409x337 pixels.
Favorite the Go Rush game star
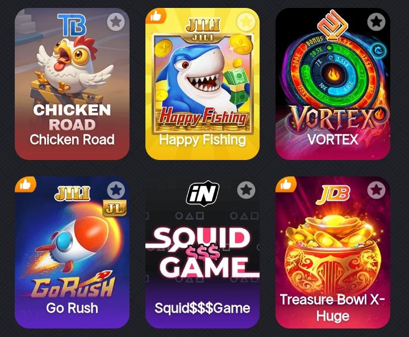[x=116, y=190]
